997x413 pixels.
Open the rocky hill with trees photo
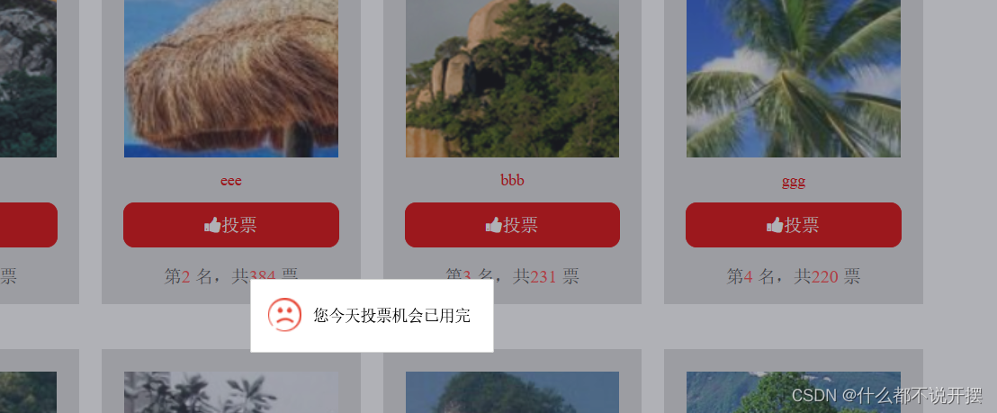click(512, 78)
